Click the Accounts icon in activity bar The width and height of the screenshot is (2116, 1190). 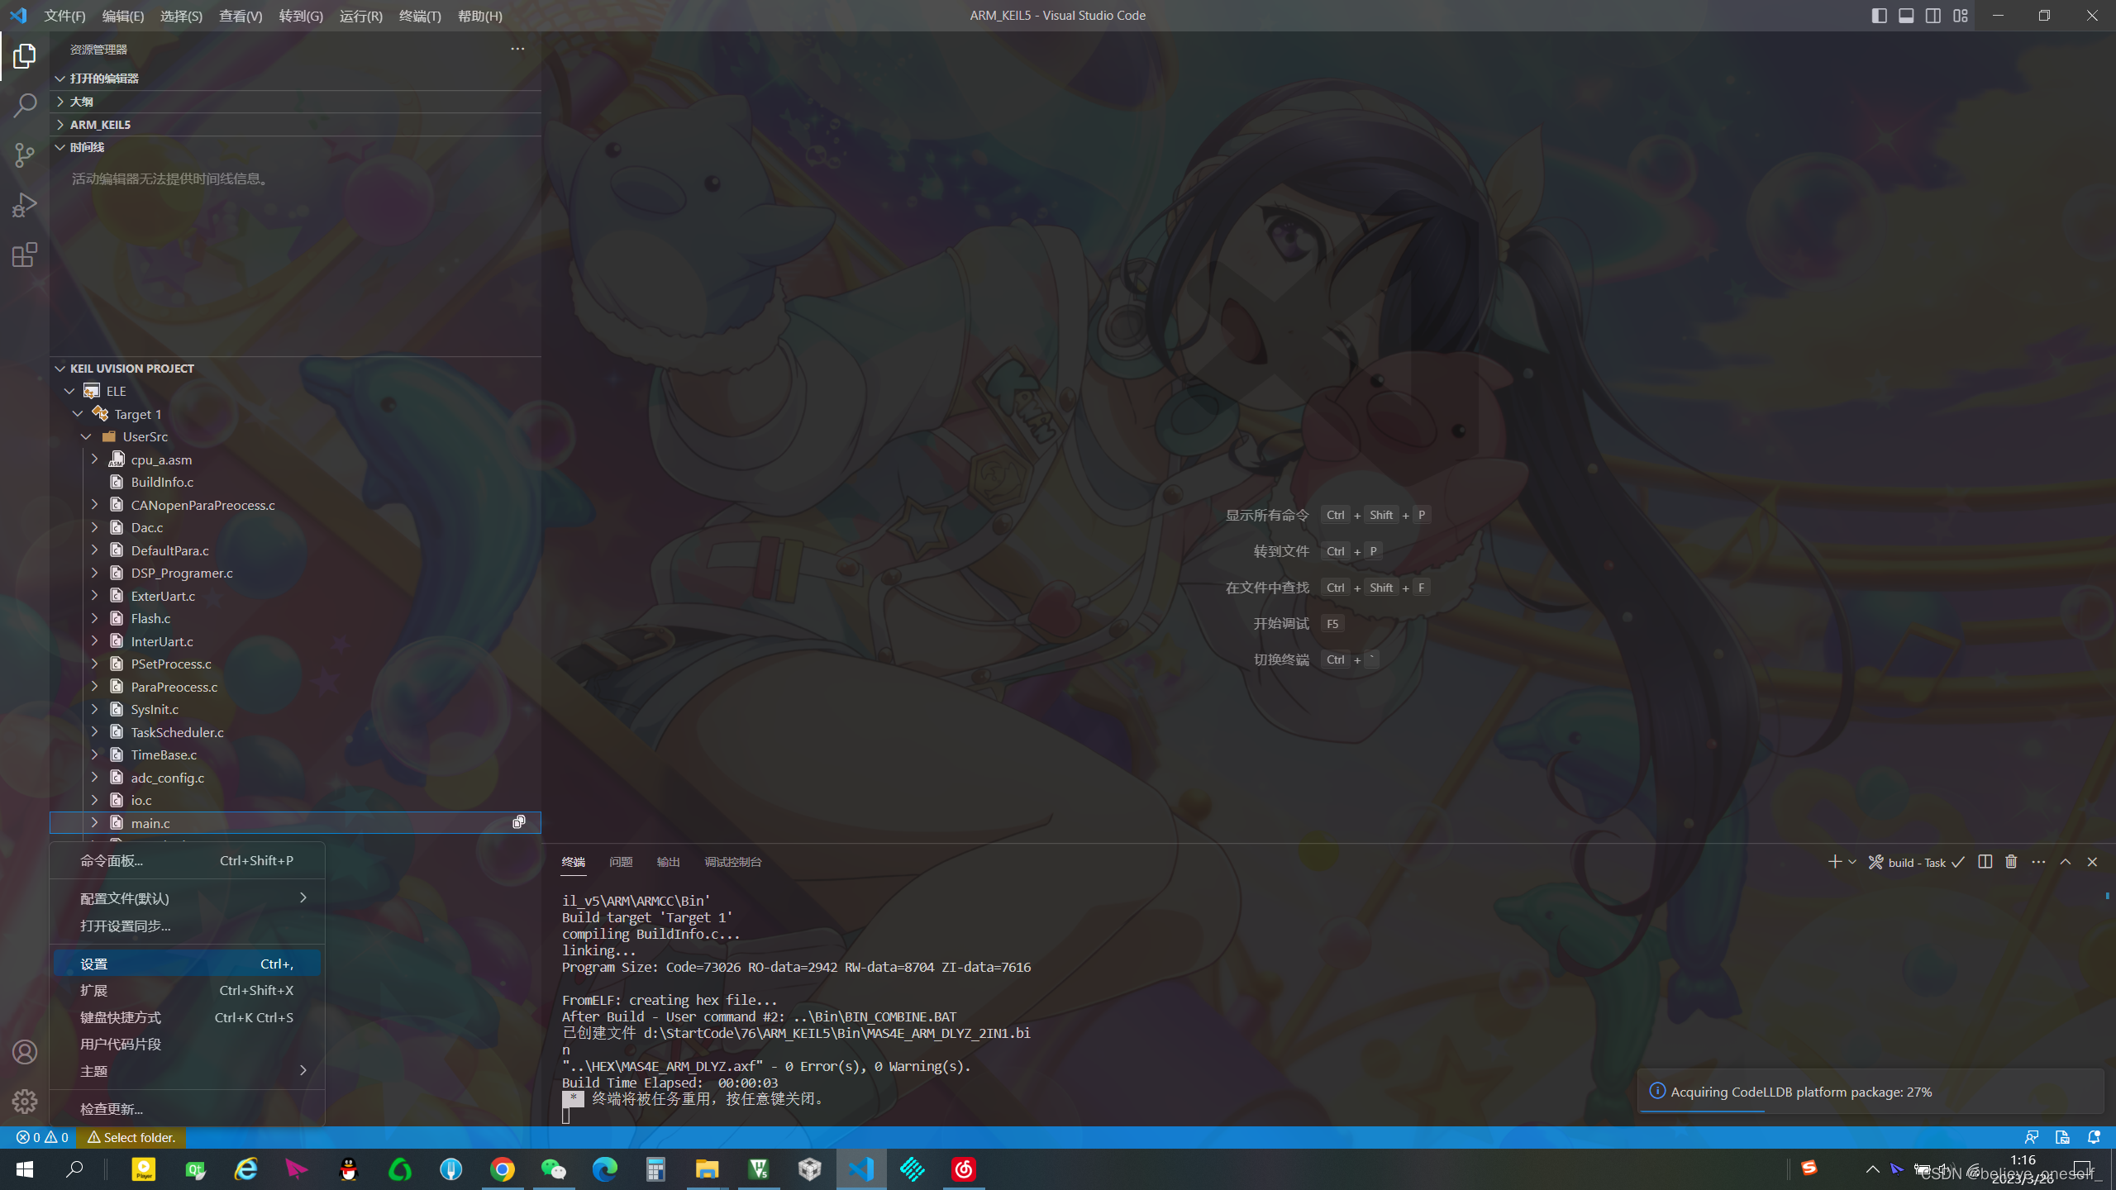(x=25, y=1052)
